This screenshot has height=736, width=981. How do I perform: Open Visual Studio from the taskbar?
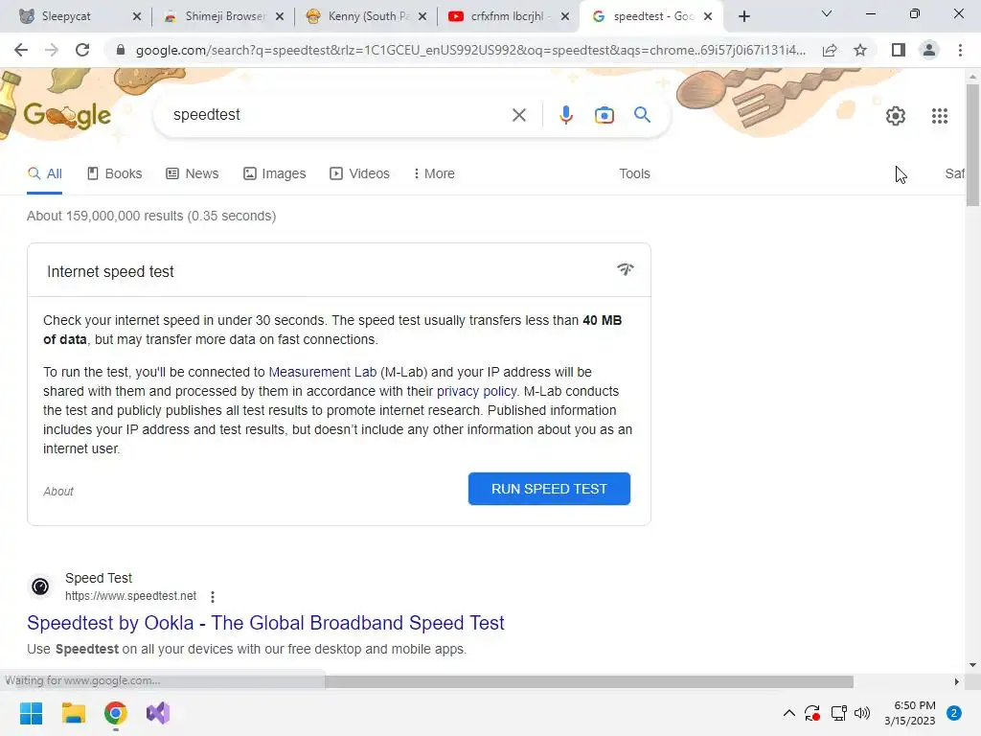158,713
